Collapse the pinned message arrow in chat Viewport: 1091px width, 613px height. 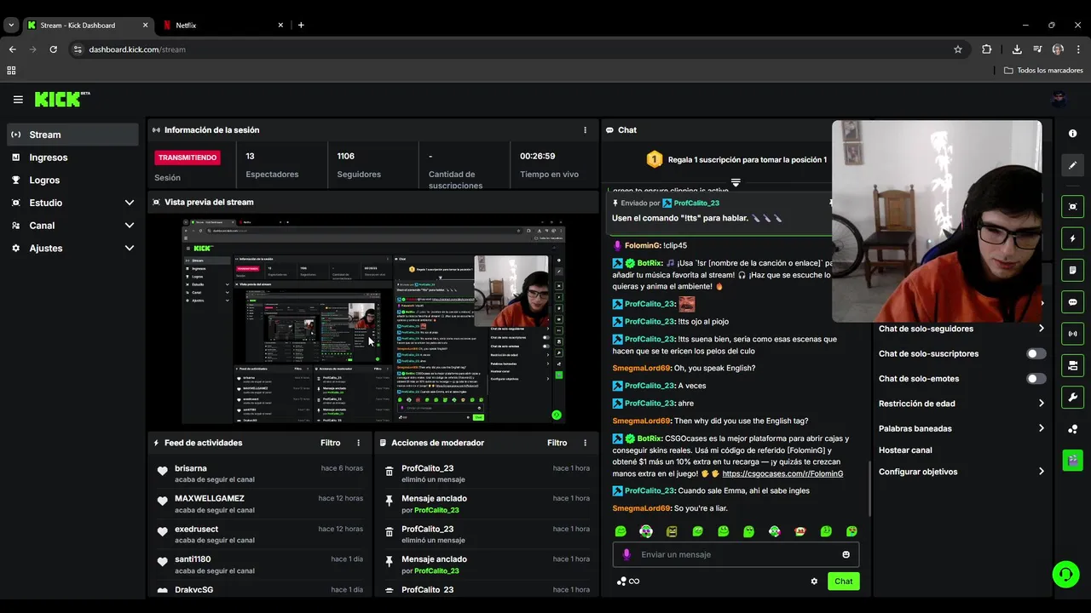click(x=736, y=182)
